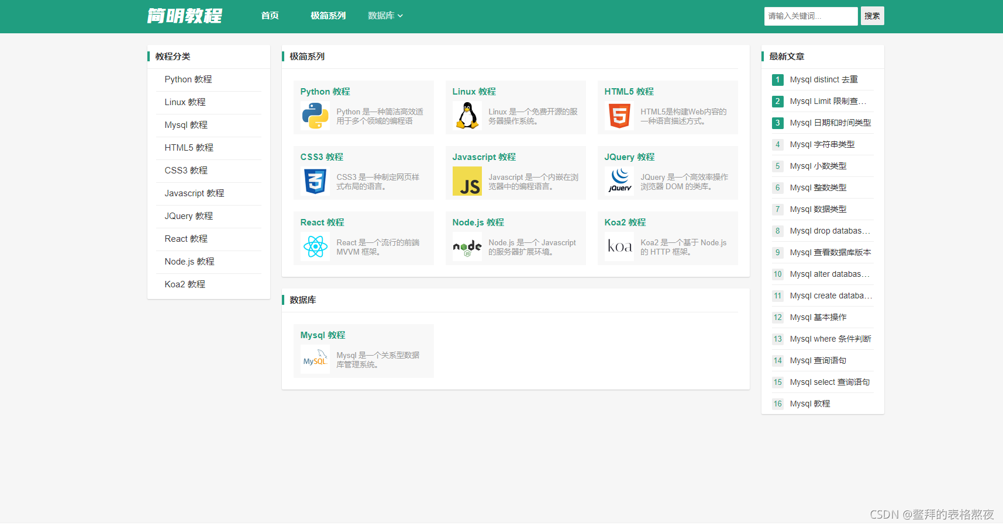
Task: Open article Mysql create databa…
Action: 830,295
